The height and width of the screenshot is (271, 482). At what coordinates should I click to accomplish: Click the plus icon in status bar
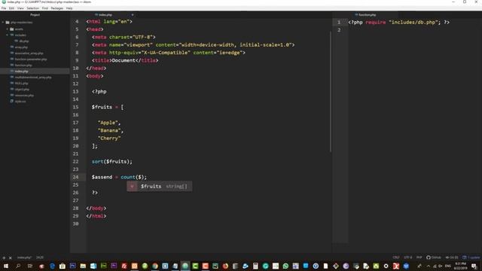point(4,257)
